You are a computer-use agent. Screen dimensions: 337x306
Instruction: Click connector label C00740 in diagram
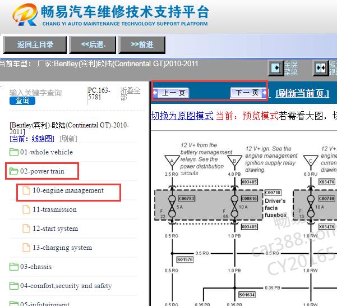pos(327,198)
